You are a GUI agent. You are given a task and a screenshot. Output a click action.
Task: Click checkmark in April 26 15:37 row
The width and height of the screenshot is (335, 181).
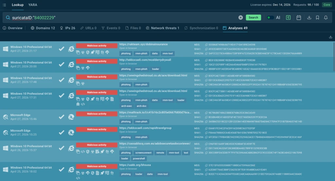pyautogui.click(x=62, y=148)
